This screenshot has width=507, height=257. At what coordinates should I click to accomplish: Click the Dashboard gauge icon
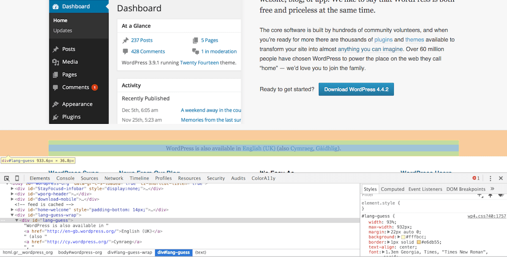[55, 6]
